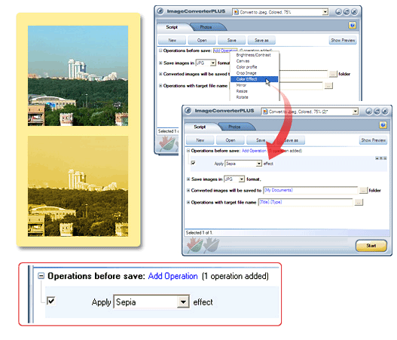
Task: Click help icon in back ImageConverterPLUS window
Action: [352, 26]
